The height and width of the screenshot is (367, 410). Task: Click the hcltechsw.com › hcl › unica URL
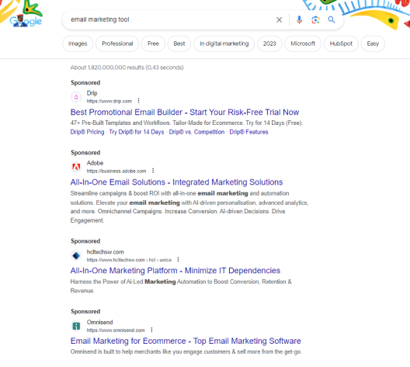[x=129, y=260]
